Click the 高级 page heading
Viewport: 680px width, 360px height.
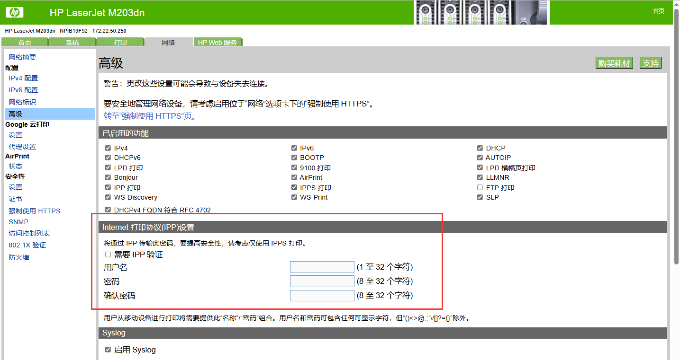(111, 63)
